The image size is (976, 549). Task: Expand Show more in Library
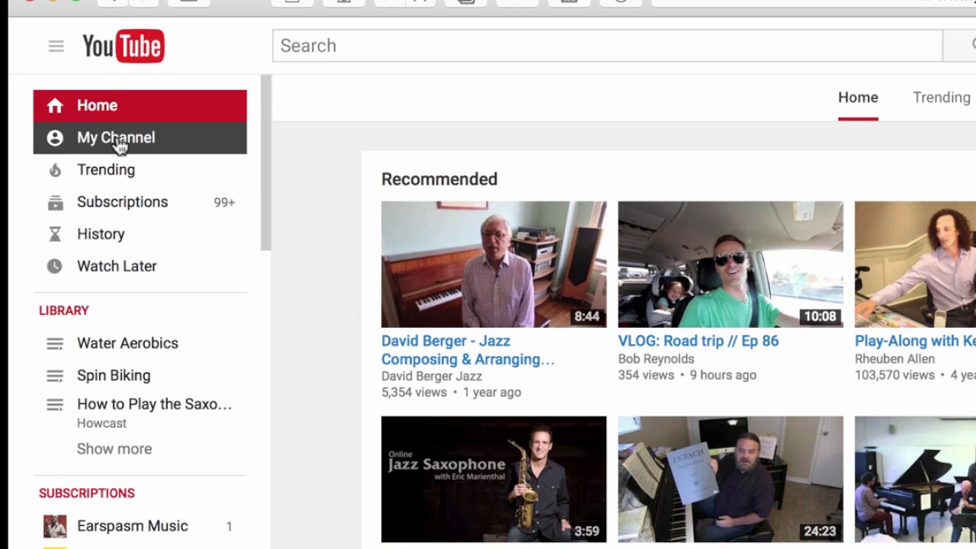point(114,449)
